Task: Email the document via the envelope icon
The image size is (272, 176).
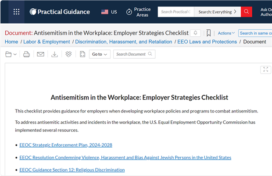Action: (40, 54)
